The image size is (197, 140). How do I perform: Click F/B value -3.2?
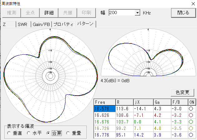pos(180,115)
